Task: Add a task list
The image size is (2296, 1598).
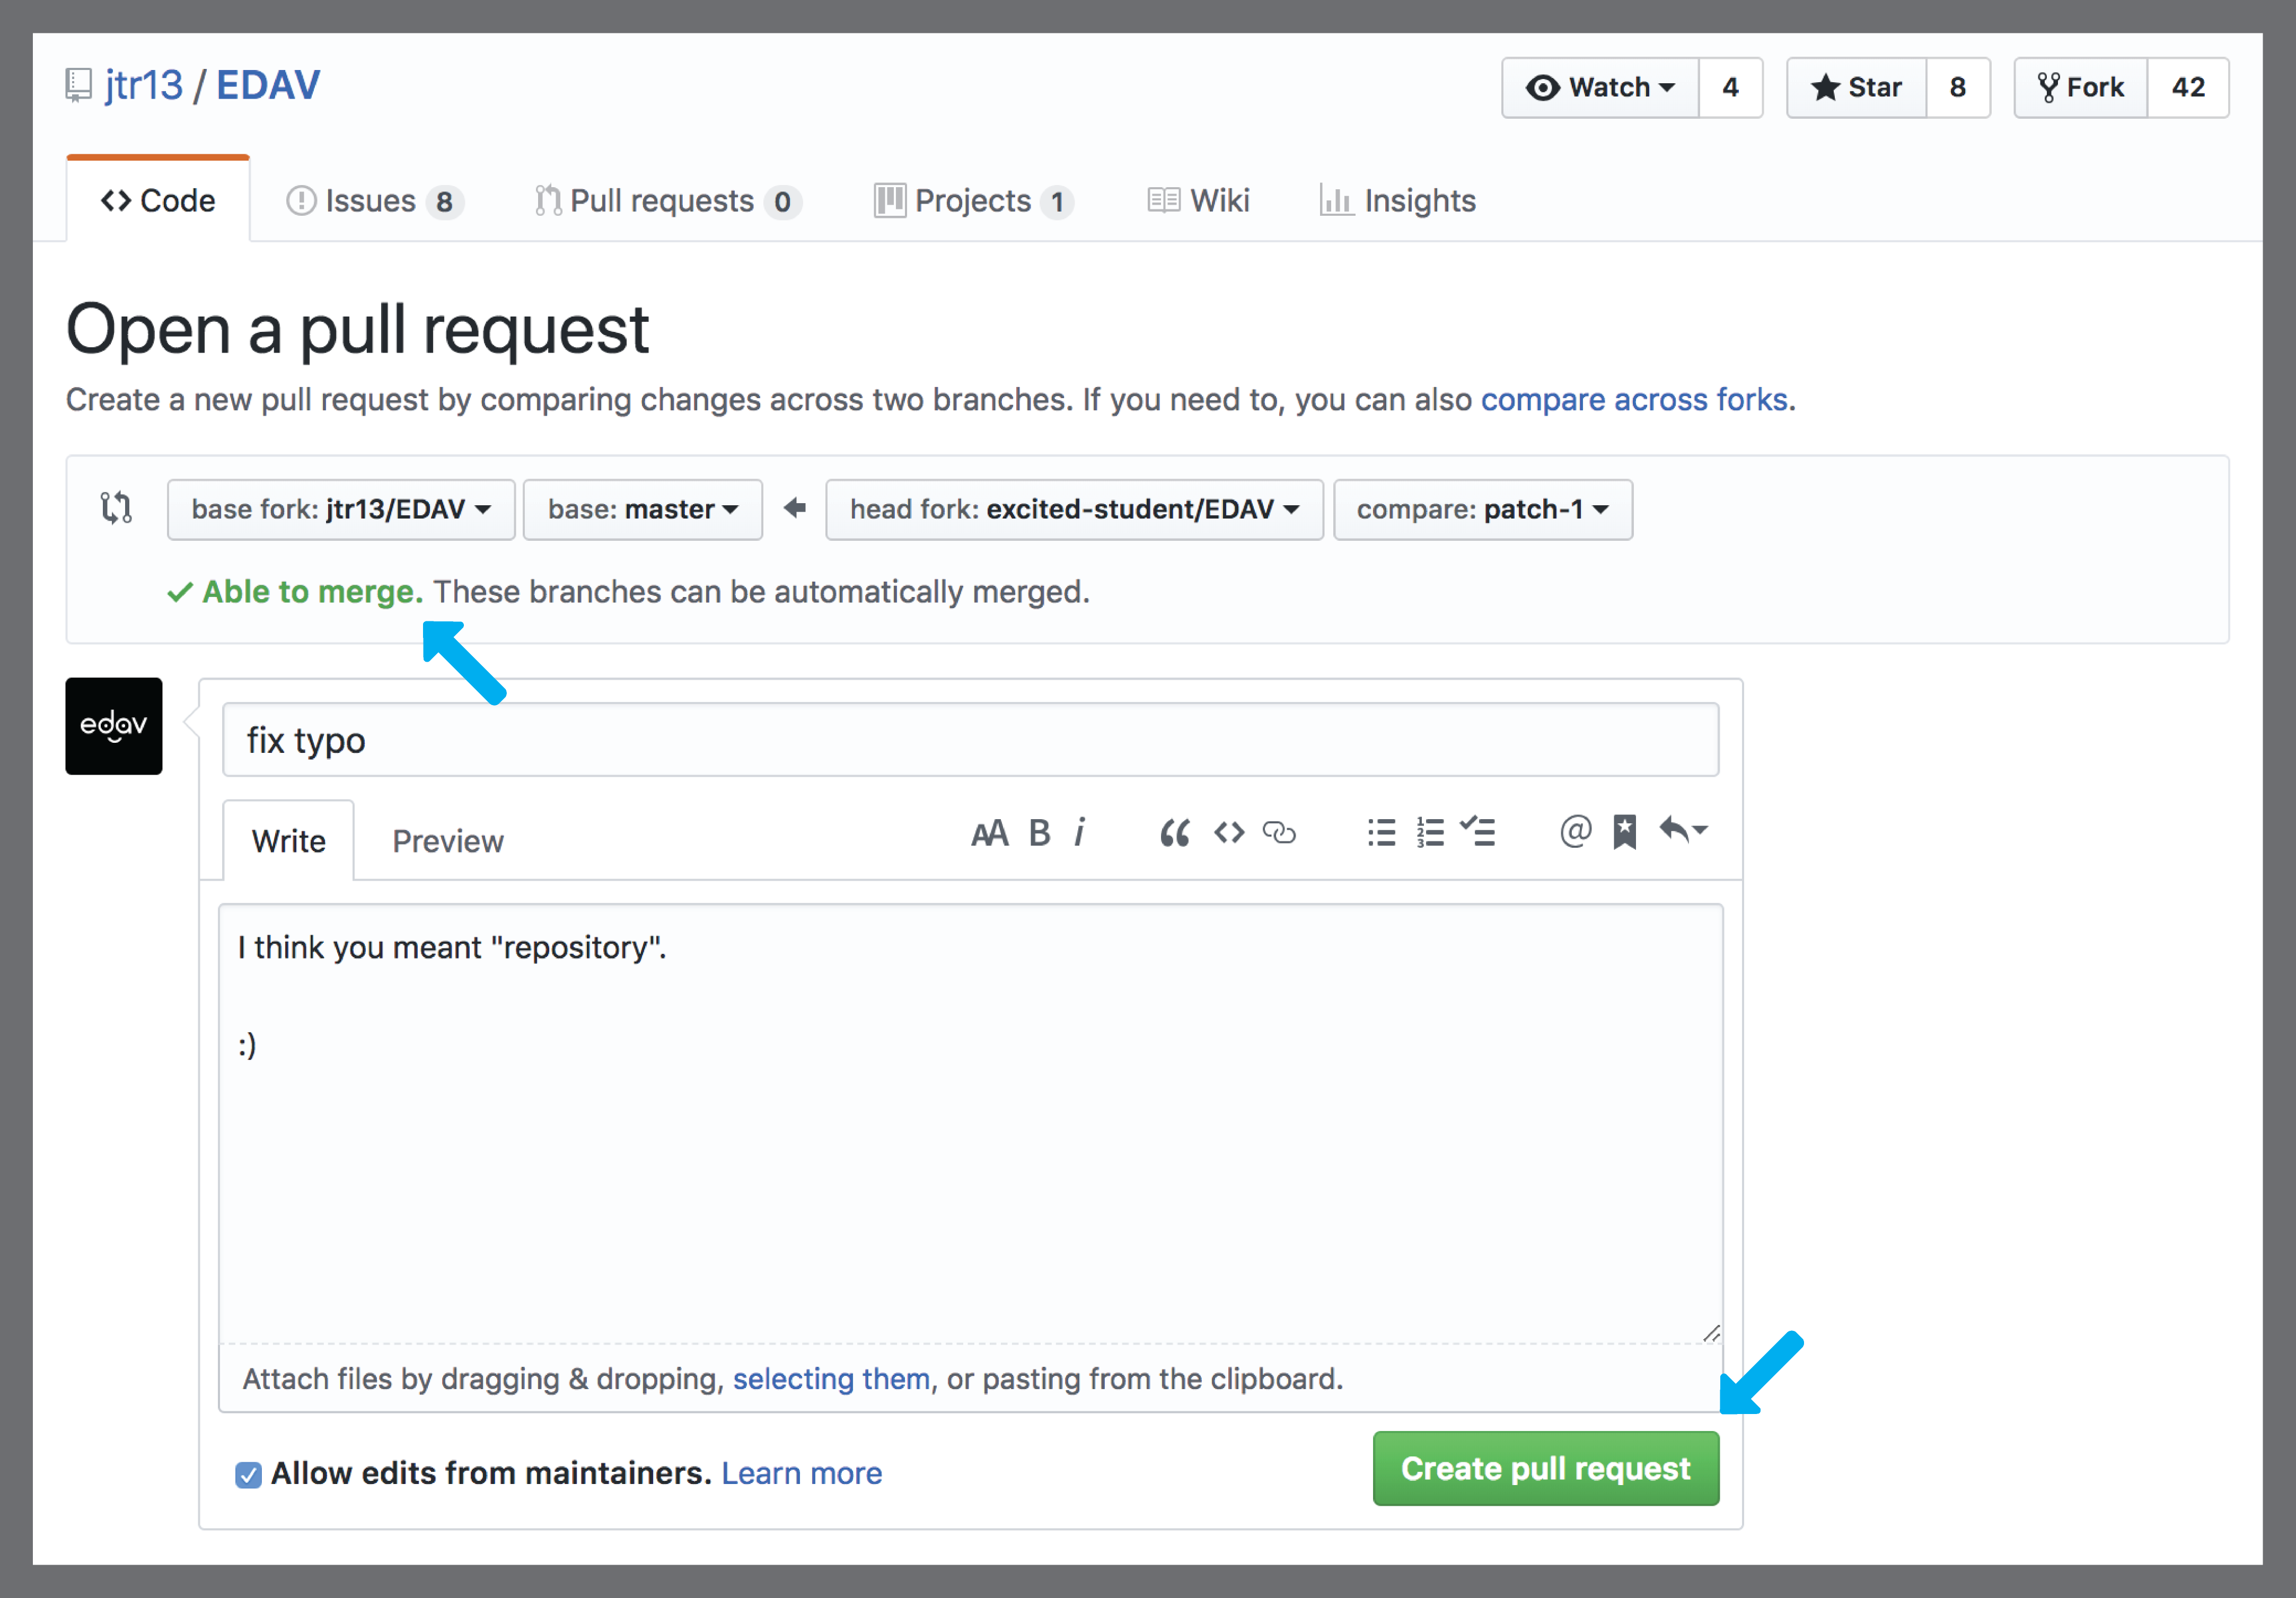Action: click(x=1477, y=832)
